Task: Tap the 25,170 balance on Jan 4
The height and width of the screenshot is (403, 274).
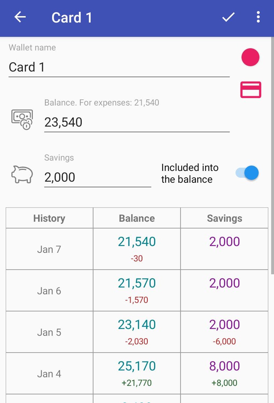Action: [137, 366]
